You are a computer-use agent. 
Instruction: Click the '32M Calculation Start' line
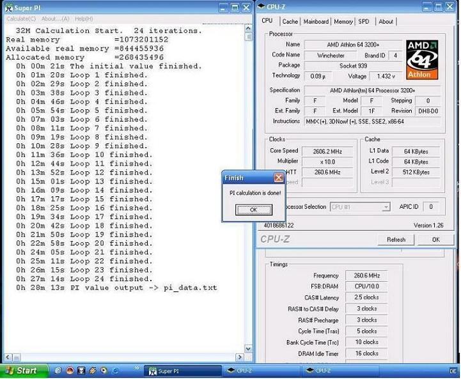point(109,31)
